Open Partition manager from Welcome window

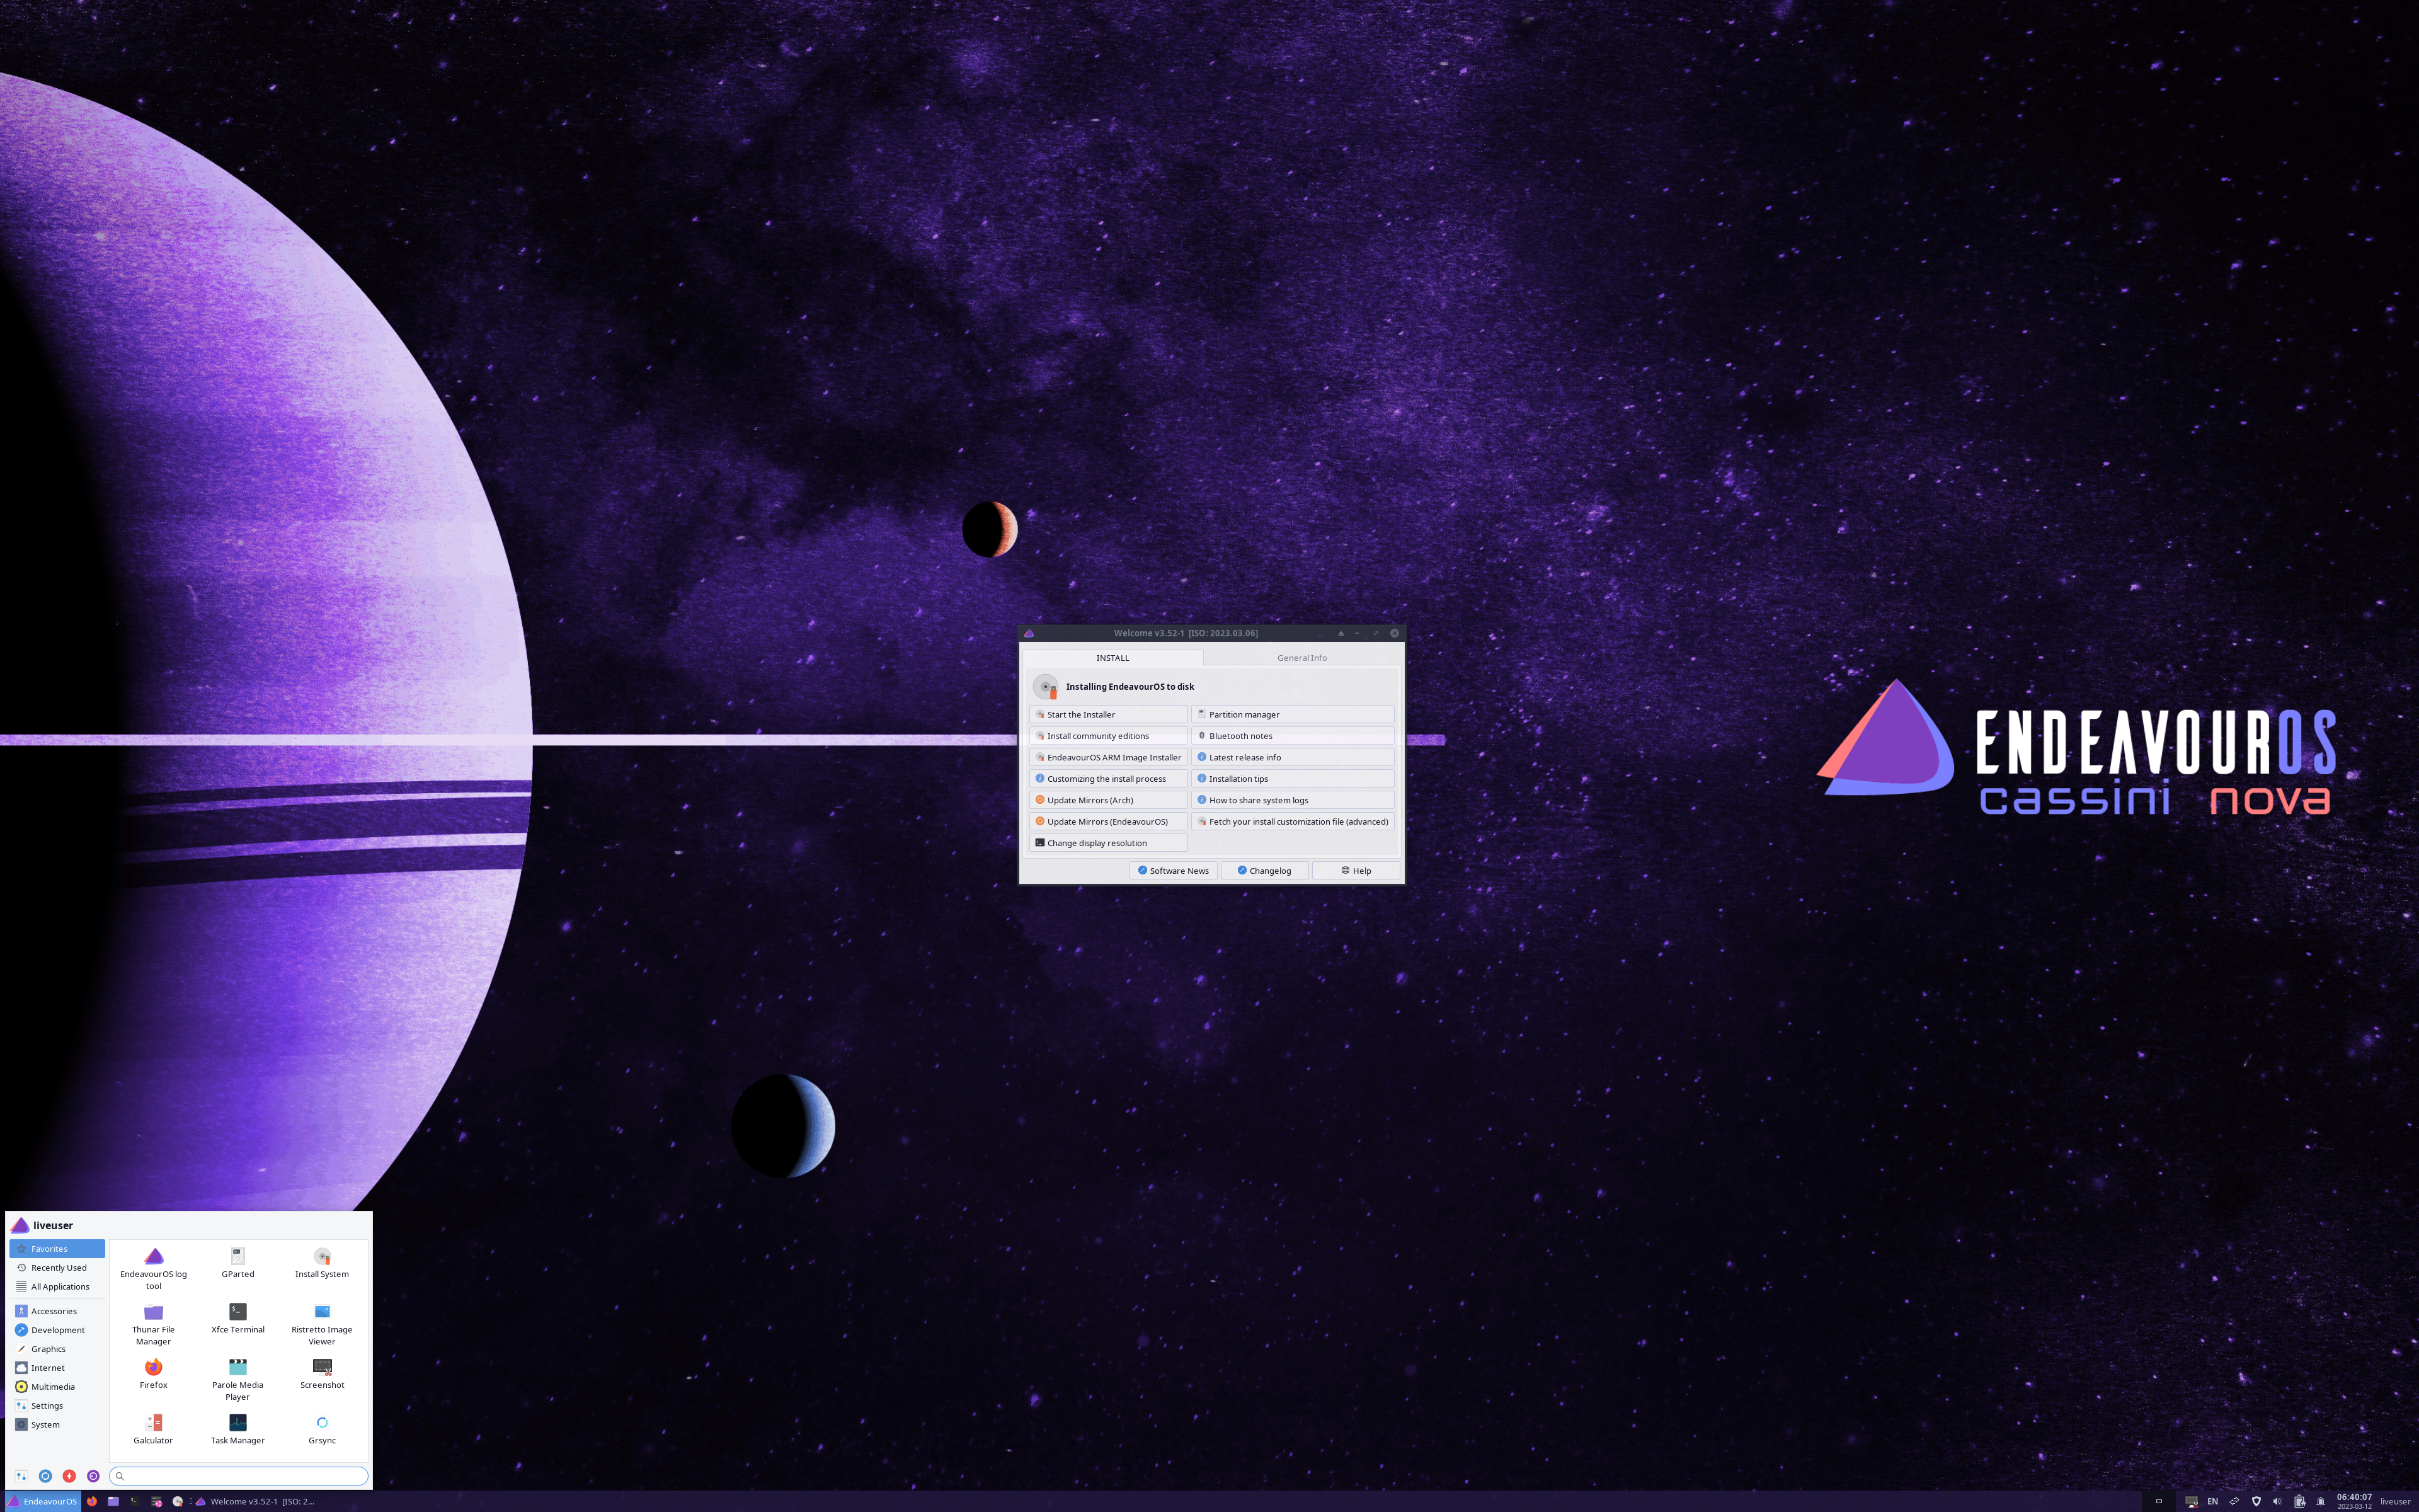click(x=1293, y=714)
